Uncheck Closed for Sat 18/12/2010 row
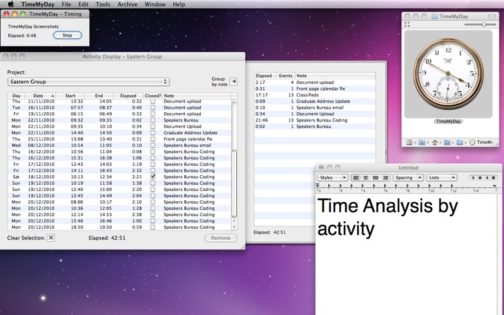Image resolution: width=504 pixels, height=315 pixels. (x=152, y=176)
